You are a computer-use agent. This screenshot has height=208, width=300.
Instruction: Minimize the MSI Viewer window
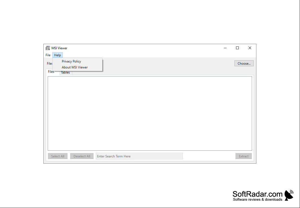tap(225, 48)
